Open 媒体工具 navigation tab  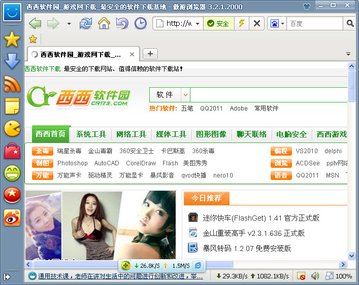[x=171, y=134]
